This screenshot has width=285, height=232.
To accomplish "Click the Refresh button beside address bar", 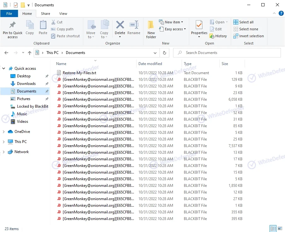I will [x=164, y=53].
